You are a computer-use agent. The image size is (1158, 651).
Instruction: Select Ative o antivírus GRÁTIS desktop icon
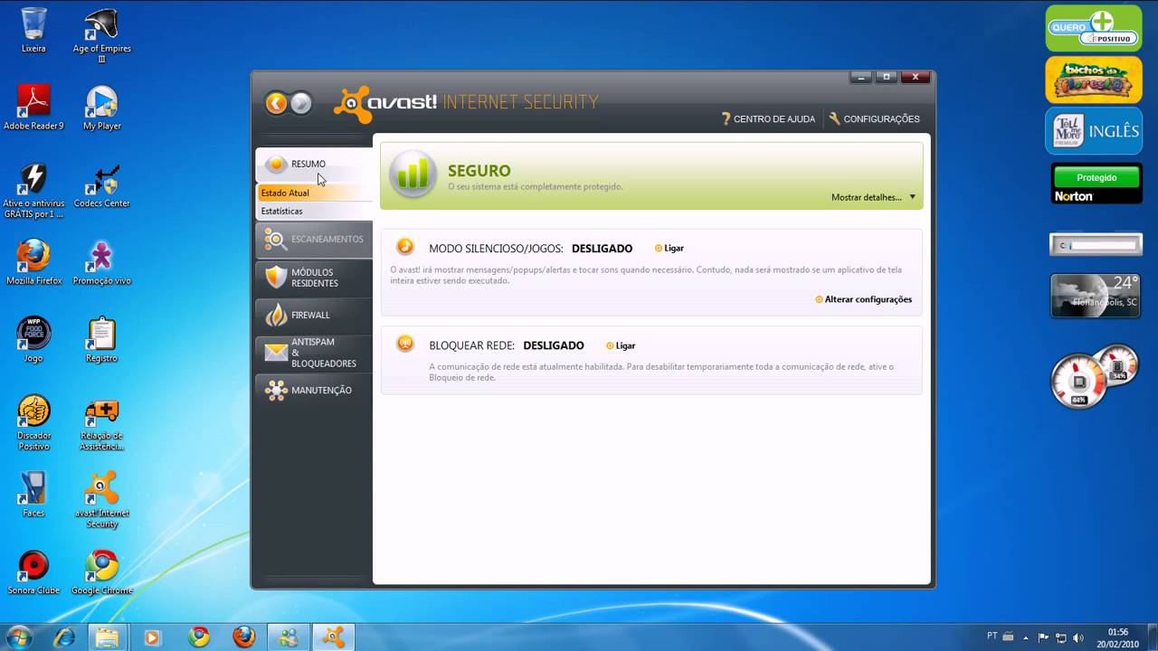33,190
